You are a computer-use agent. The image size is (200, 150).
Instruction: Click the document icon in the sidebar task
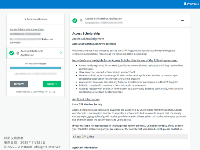[x=18, y=53]
